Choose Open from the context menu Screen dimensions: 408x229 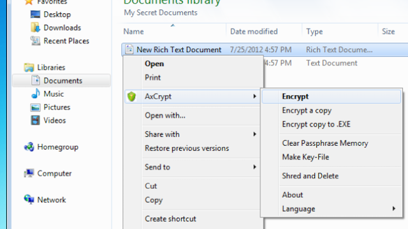[154, 64]
